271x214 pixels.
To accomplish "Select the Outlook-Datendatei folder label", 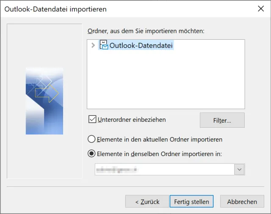I will point(141,45).
